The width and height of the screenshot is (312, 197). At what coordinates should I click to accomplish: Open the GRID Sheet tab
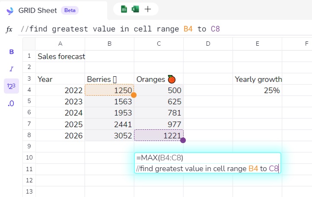[41, 10]
